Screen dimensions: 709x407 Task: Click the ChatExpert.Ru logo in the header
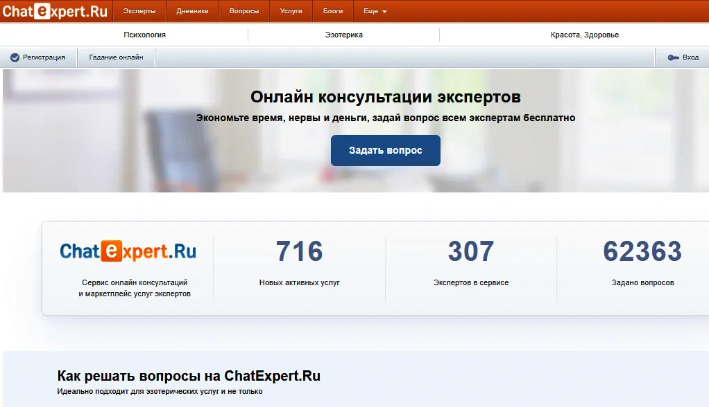(55, 11)
